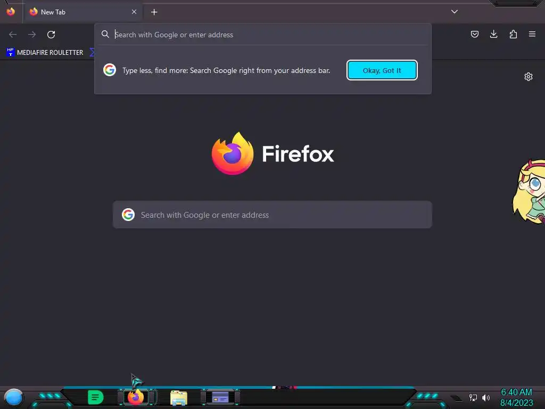545x409 pixels.
Task: Click the Google icon in page search box
Action: pyautogui.click(x=128, y=215)
